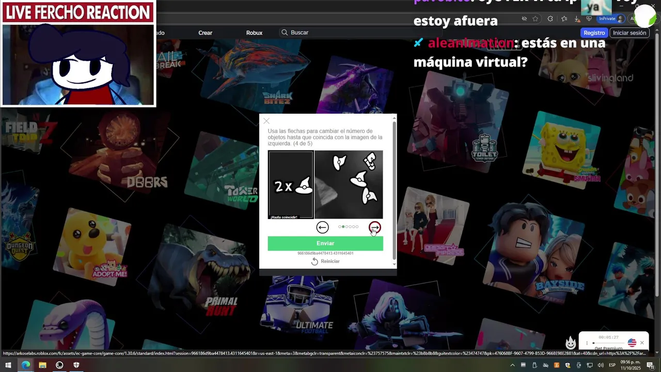Click the Live Fercho Reaction webcam overlay
The height and width of the screenshot is (372, 661).
[78, 54]
